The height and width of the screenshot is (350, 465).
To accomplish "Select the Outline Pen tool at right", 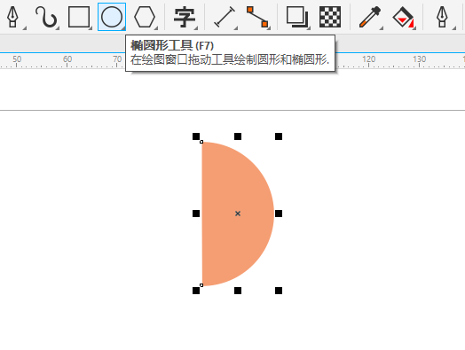I will pyautogui.click(x=442, y=17).
